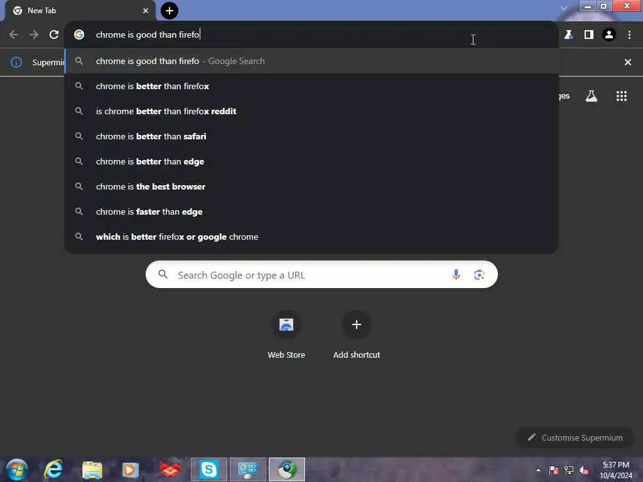Open Customise Supermium
This screenshot has width=643, height=482.
click(x=575, y=437)
